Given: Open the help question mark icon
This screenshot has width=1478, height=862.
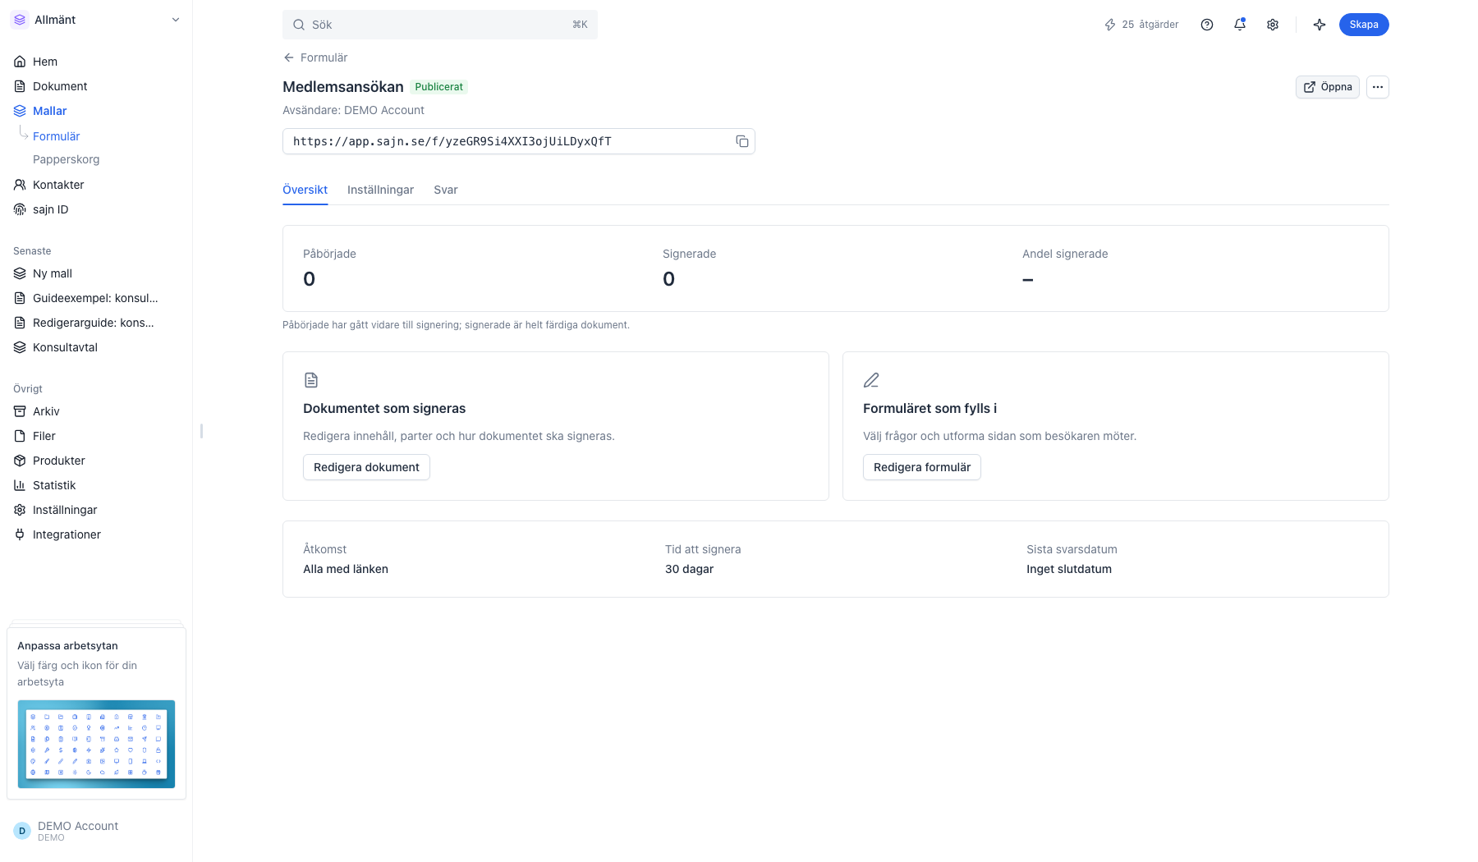Looking at the screenshot, I should (1207, 25).
